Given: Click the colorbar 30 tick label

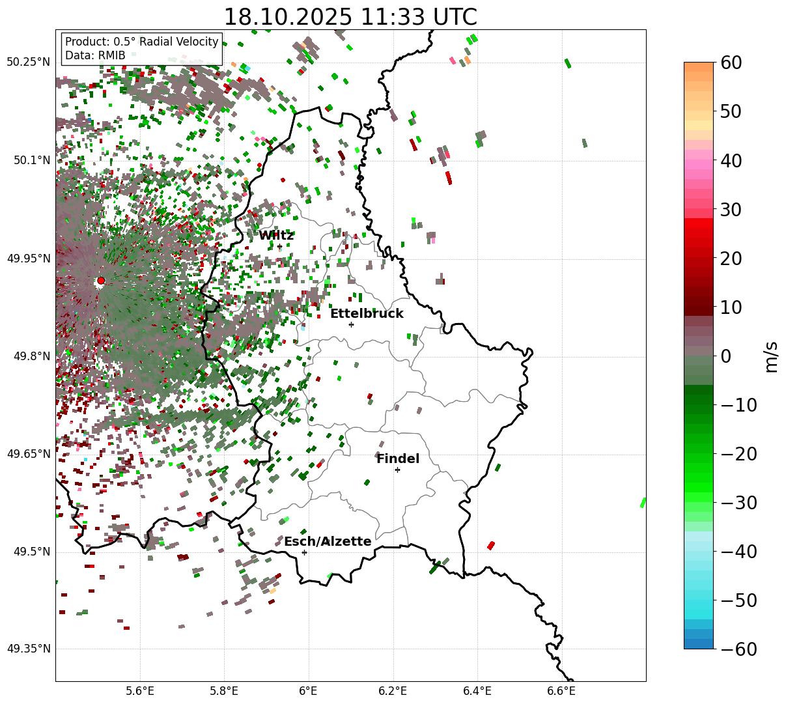Looking at the screenshot, I should (730, 209).
